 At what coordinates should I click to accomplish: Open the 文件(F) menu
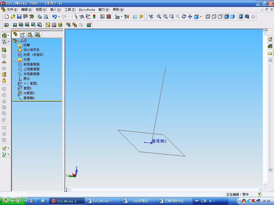point(12,10)
